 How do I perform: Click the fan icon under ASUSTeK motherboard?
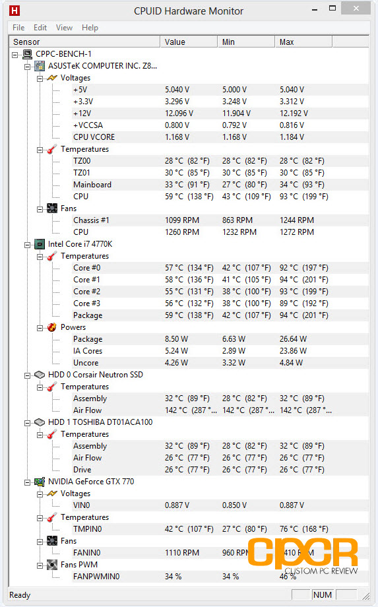click(x=52, y=208)
